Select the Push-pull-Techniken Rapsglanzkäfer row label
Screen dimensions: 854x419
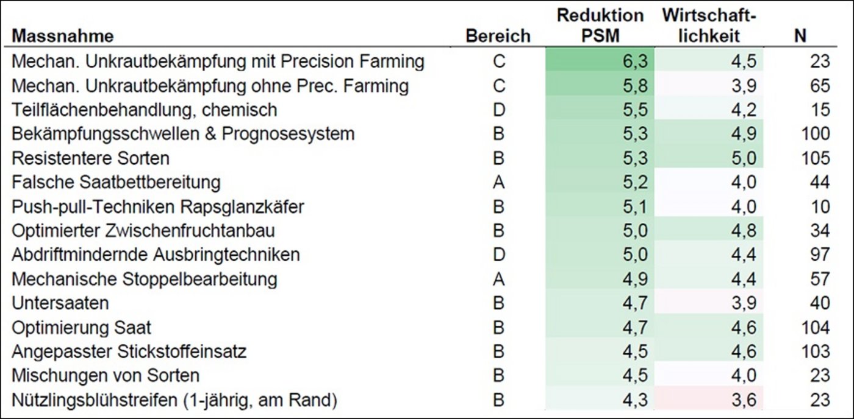158,206
